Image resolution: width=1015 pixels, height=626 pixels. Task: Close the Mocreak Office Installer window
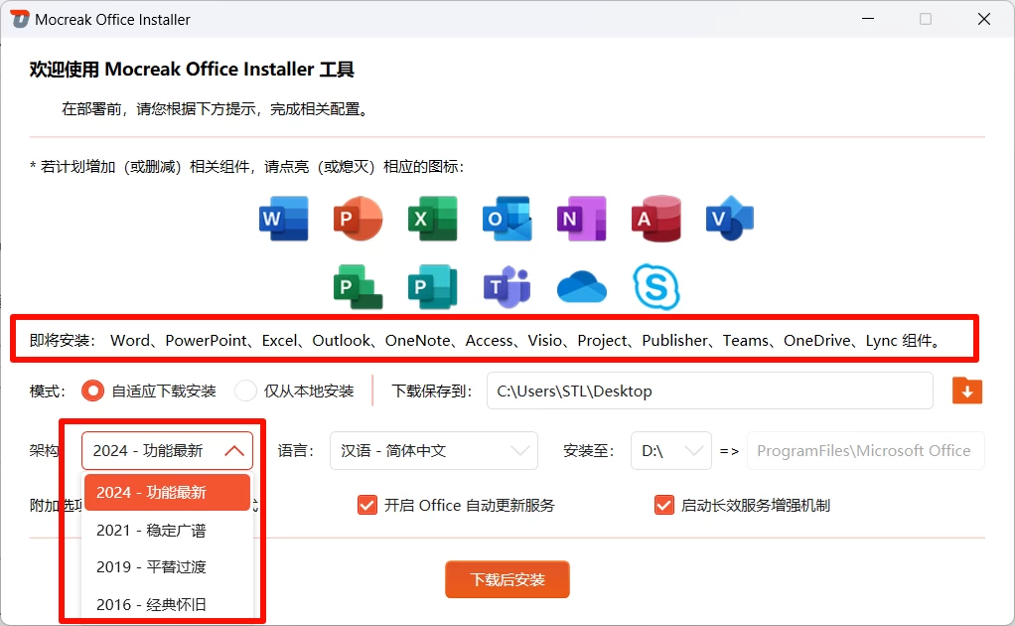tap(984, 19)
